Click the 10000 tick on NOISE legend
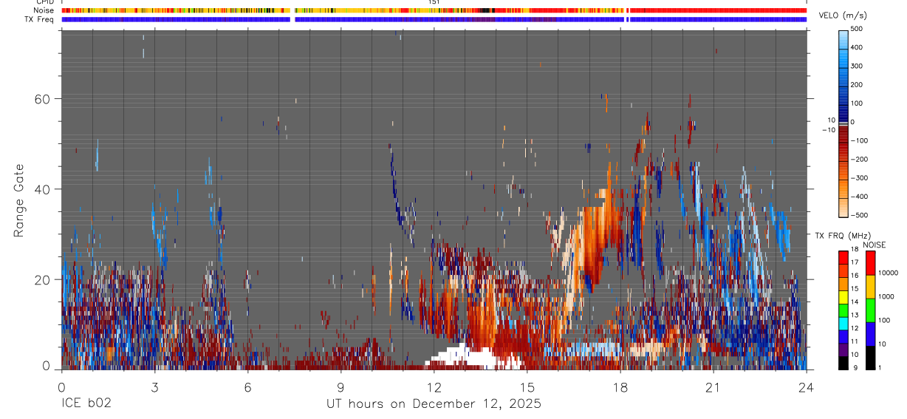Screen dimensions: 907x419 point(889,273)
